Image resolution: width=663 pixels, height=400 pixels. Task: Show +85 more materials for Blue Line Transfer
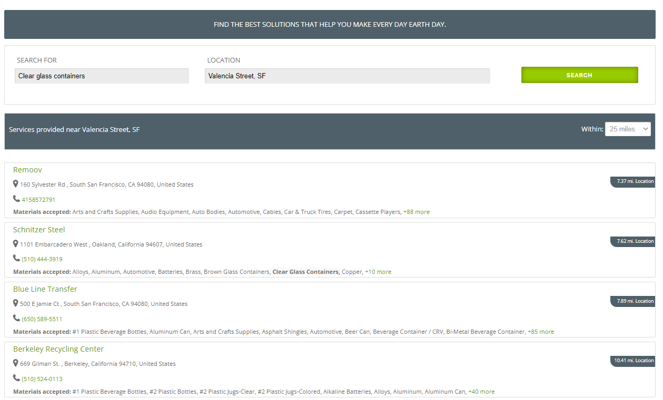coord(540,332)
